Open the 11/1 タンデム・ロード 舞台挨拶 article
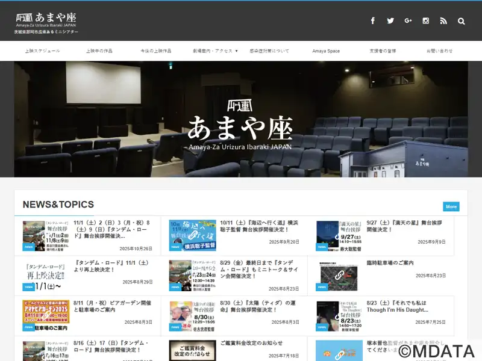This screenshot has height=361, width=482. coord(112,229)
